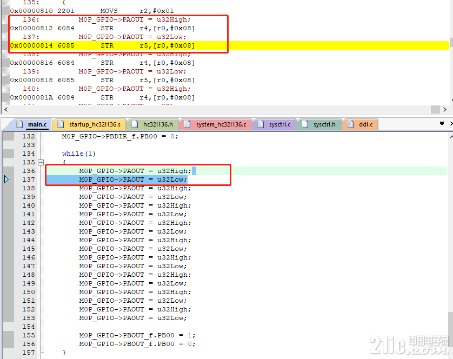Image resolution: width=453 pixels, height=359 pixels.
Task: Click line 132 PBDIR_f.PB00 = 0 statement
Action: coord(120,136)
